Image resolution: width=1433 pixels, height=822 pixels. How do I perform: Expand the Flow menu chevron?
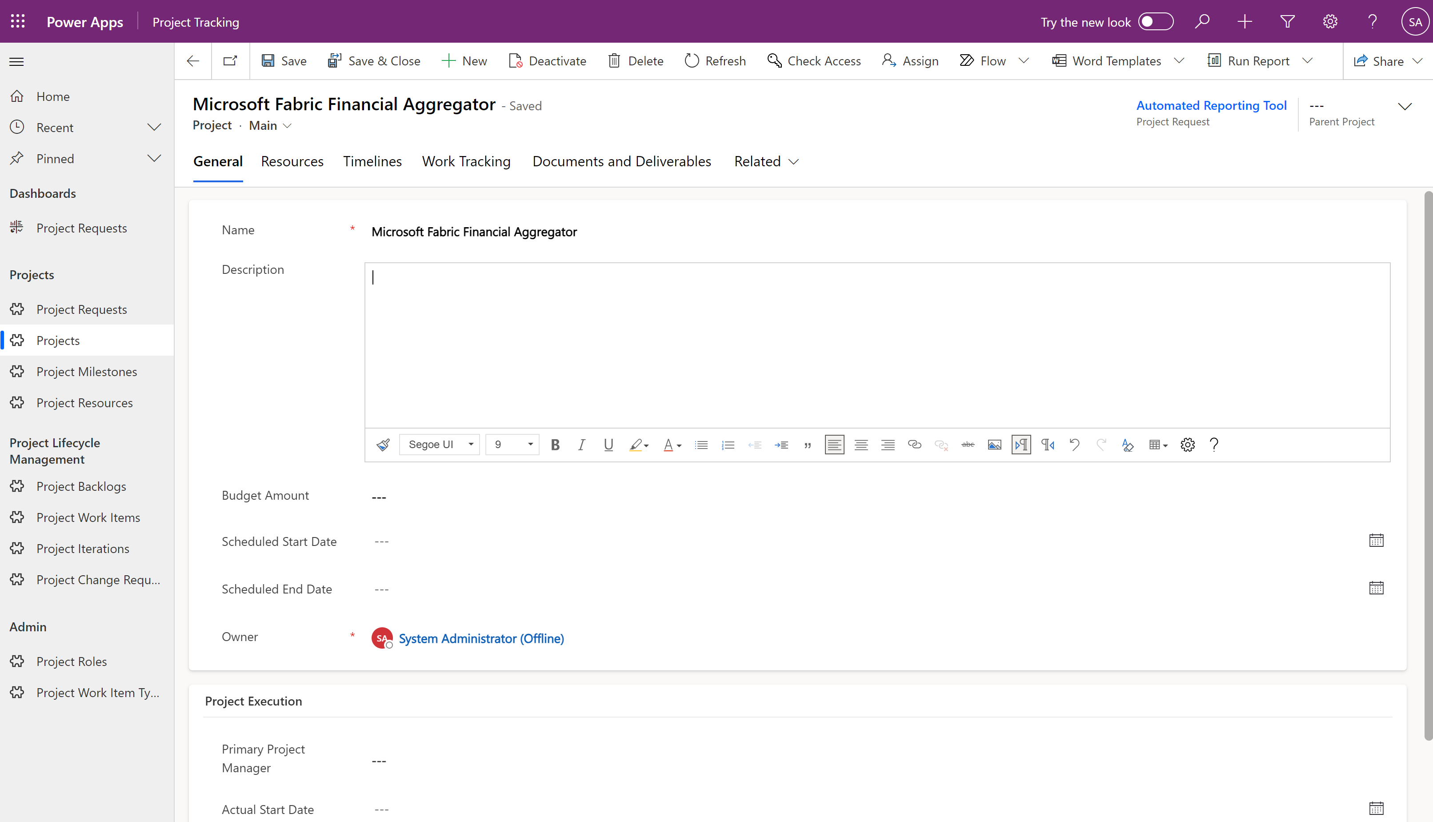click(1024, 60)
